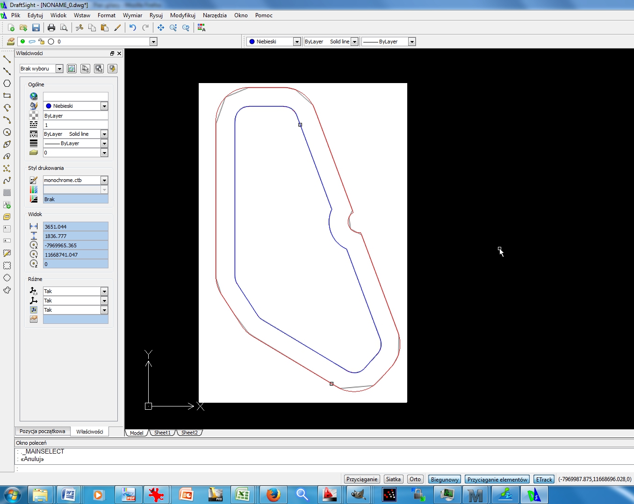This screenshot has width=634, height=504.
Task: Disable ETrack in the status bar
Action: (x=544, y=479)
